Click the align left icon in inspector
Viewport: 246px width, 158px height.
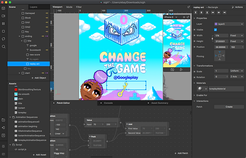(213, 13)
